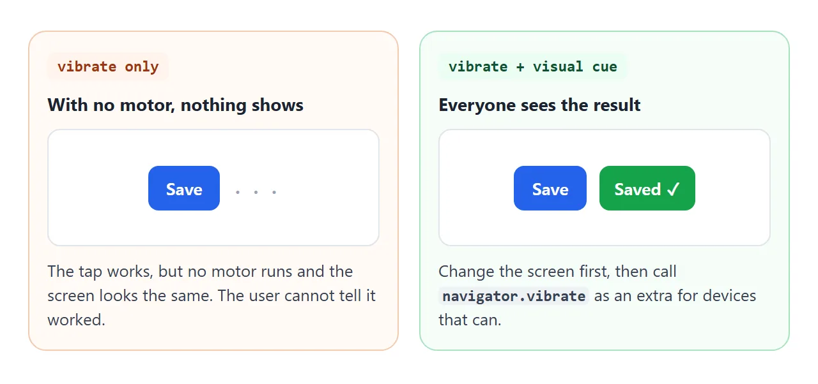
Task: Click blank space left of Save in green card's preview box
Action: point(477,188)
